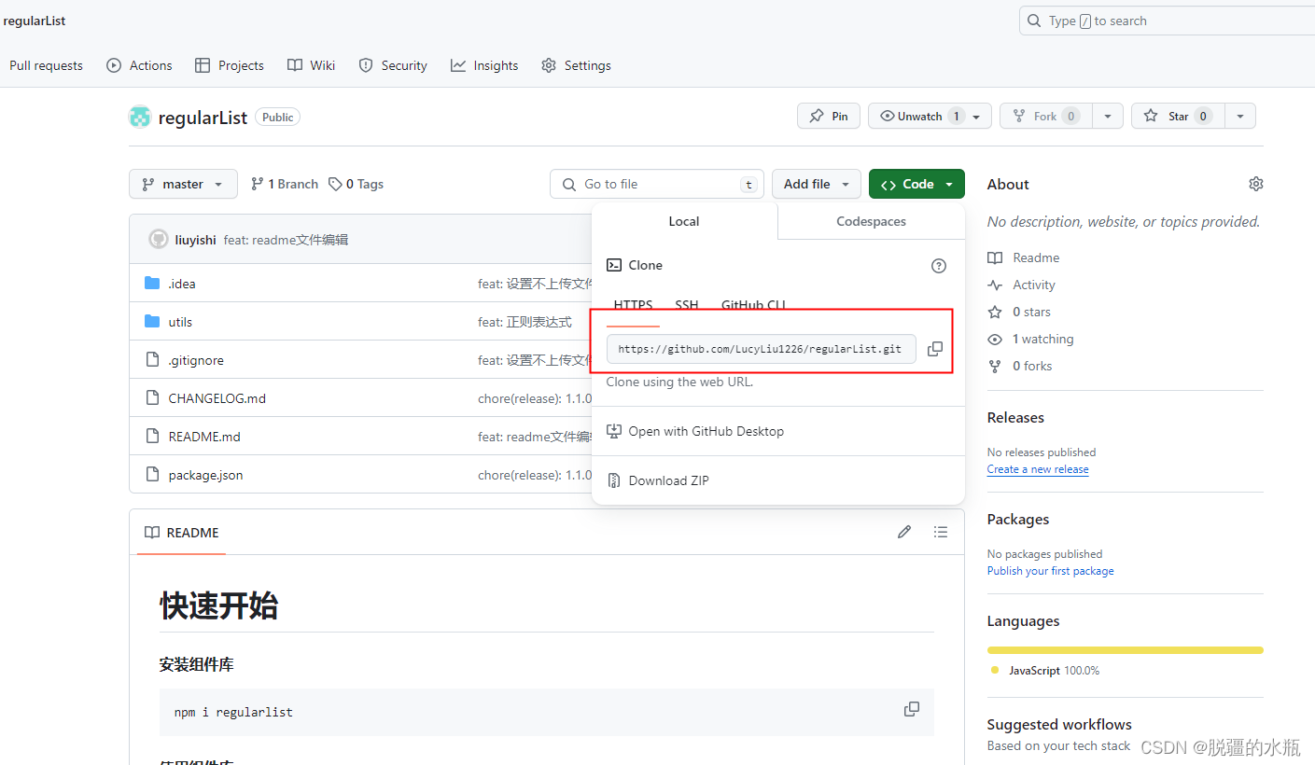Viewport: 1315px width, 765px height.
Task: Open the Security tab
Action: pyautogui.click(x=393, y=65)
